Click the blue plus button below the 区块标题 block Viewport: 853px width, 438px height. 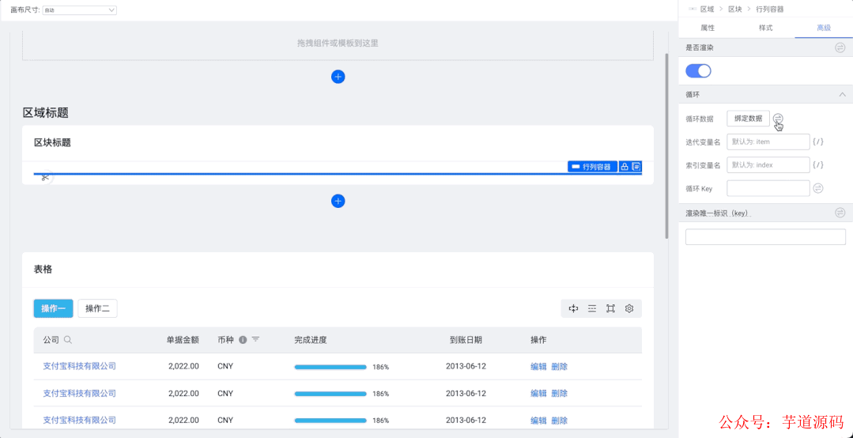tap(338, 202)
